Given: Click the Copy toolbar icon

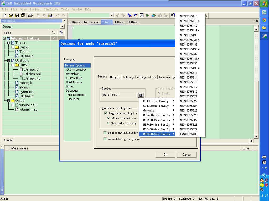Looking at the screenshot, I should pos(44,15).
